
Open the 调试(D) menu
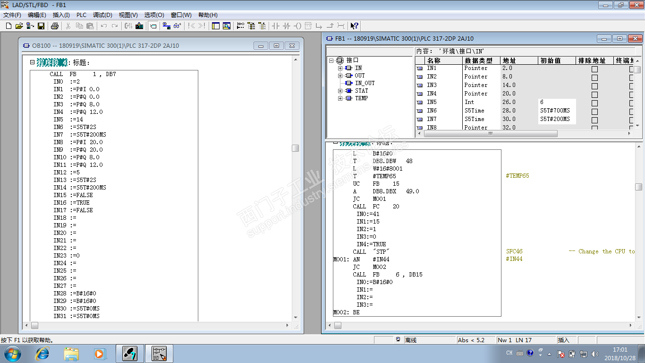(102, 15)
